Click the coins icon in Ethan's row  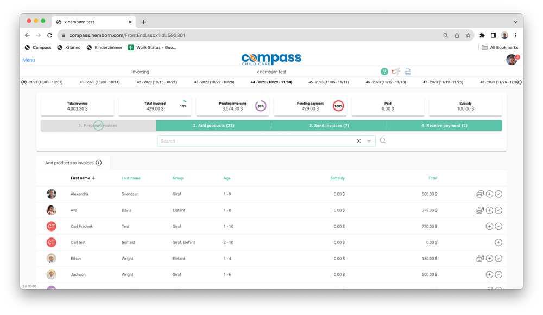pyautogui.click(x=480, y=259)
